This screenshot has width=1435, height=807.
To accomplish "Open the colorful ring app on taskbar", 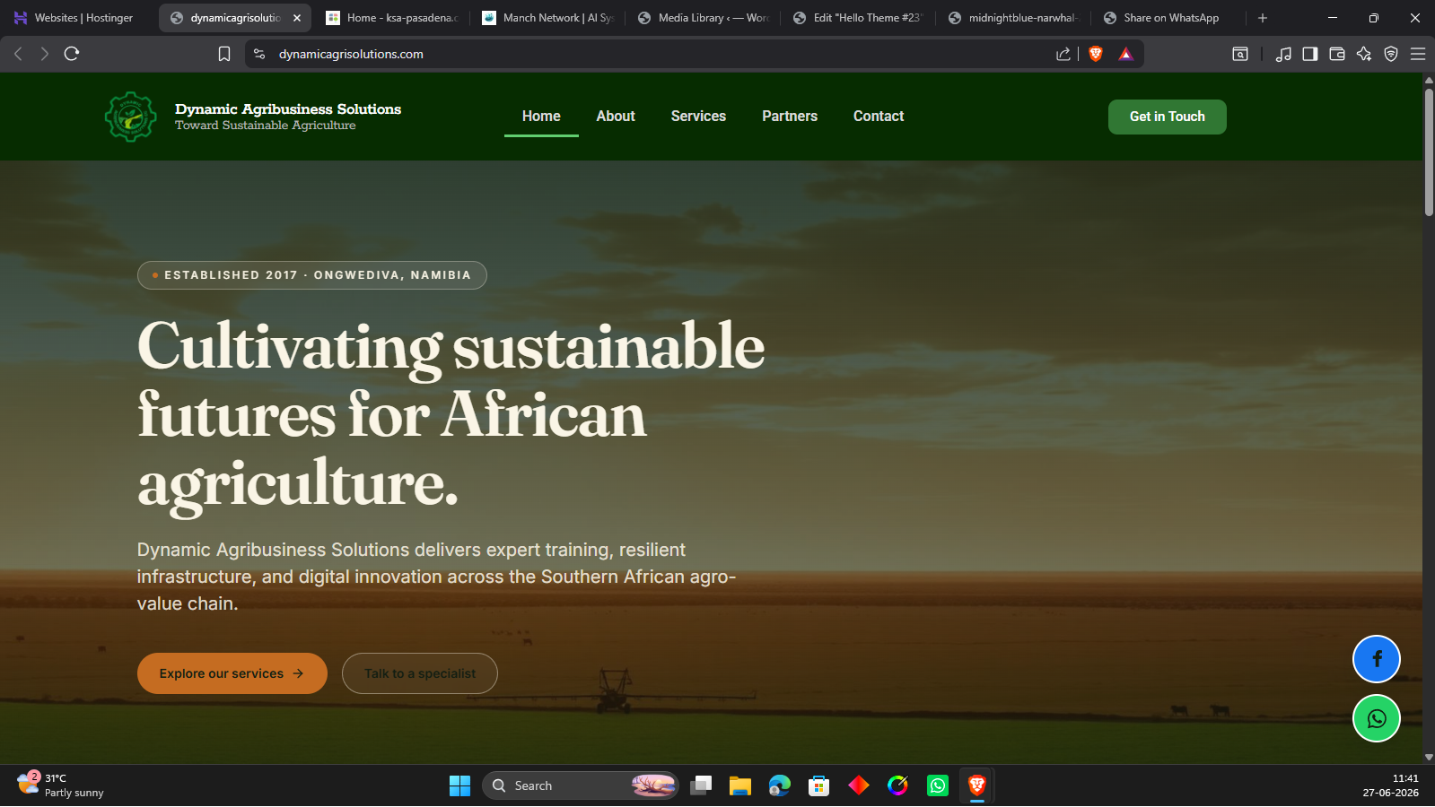I will [898, 785].
